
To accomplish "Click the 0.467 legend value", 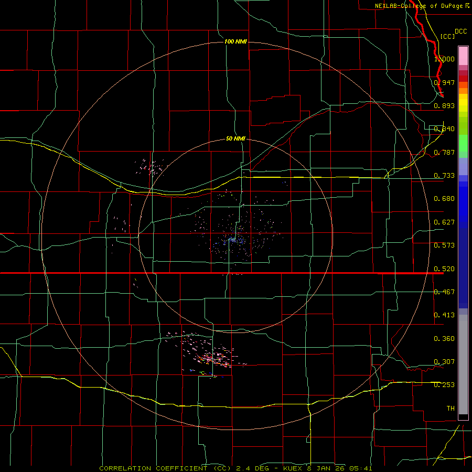I will [x=444, y=292].
